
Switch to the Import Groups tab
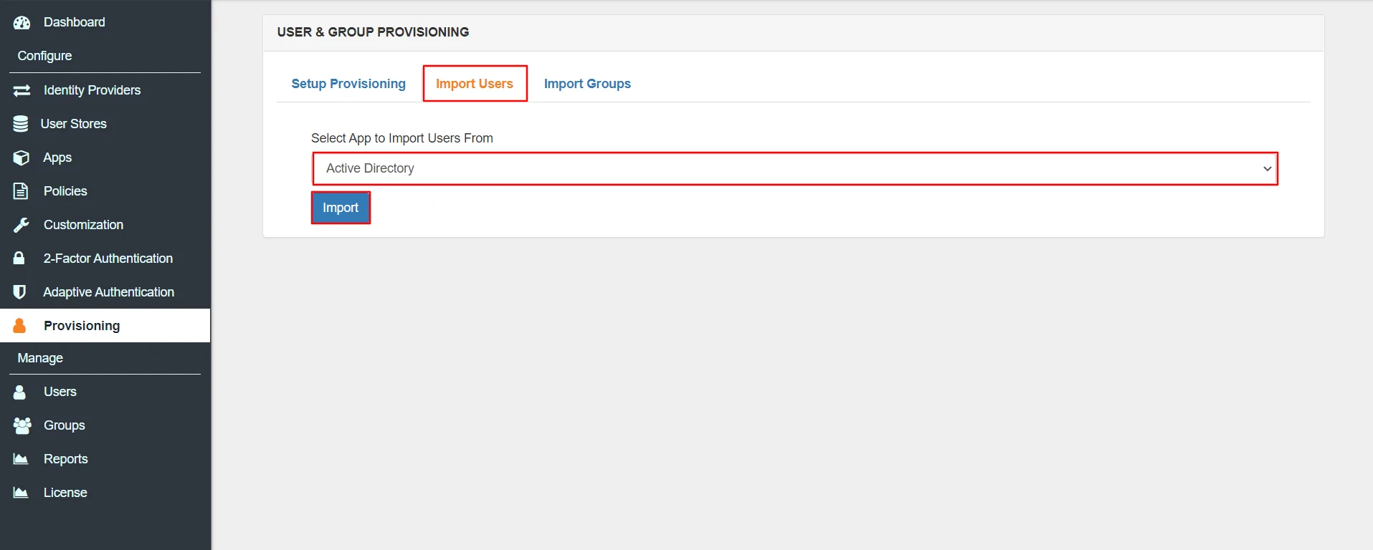tap(587, 84)
